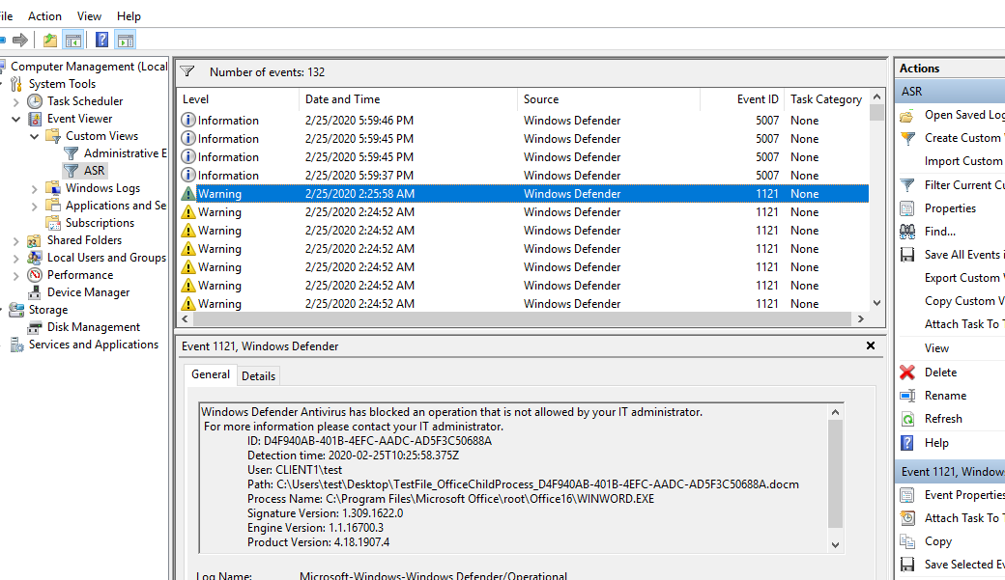Click the Create Custom View funnel icon
Screen dimensions: 1005x580
907,138
